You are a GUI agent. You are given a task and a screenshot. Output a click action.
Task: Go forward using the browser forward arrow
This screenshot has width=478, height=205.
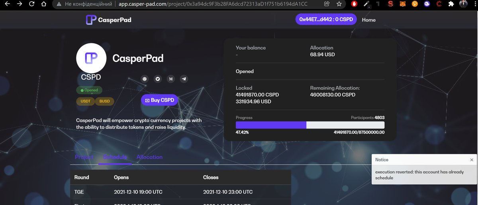(20, 4)
